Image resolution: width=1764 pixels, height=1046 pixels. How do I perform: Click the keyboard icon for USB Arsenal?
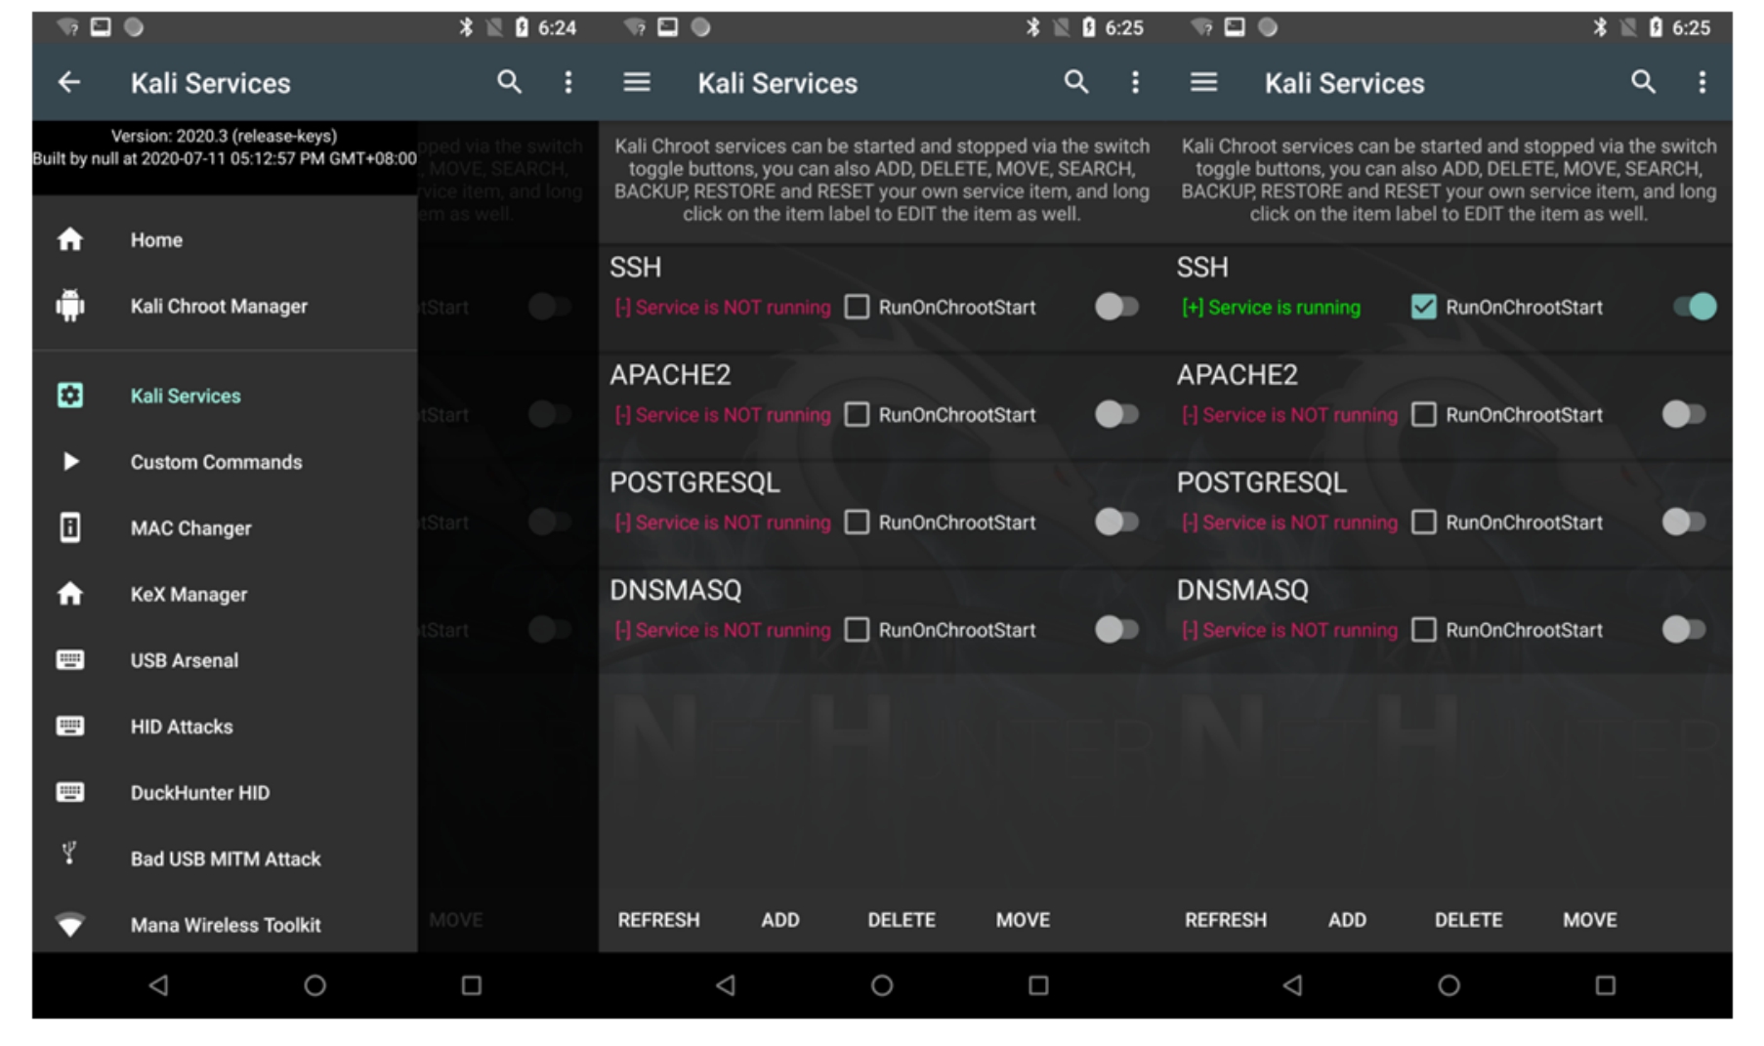[70, 660]
